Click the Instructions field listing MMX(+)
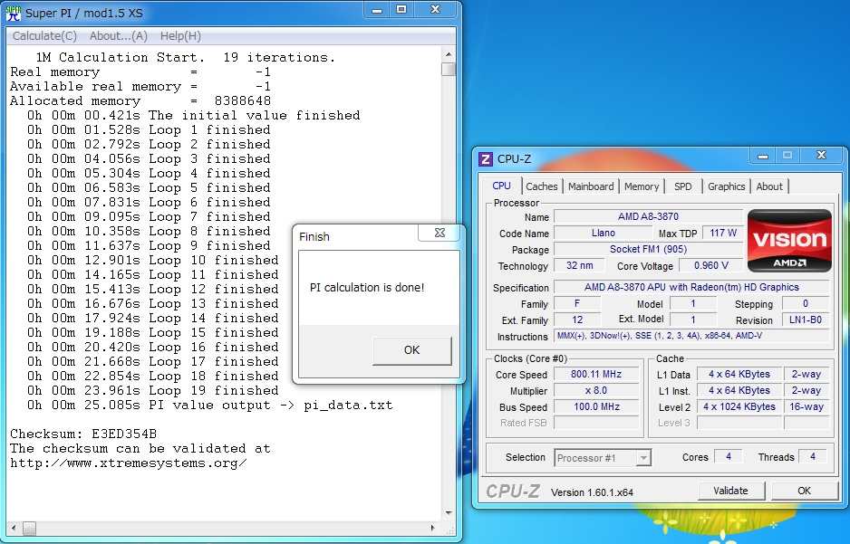850x544 pixels. click(x=691, y=336)
